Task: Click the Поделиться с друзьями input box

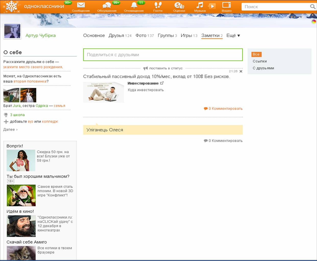Action: (x=163, y=55)
